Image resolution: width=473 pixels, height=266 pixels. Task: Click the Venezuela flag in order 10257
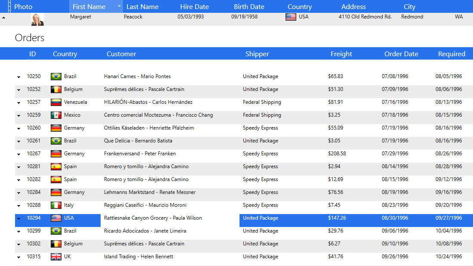tap(56, 103)
